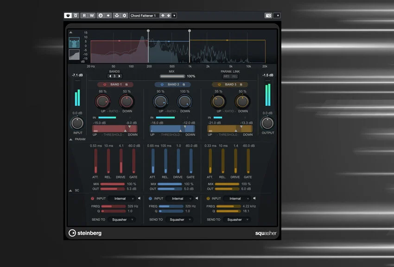Click Band 2 DOWN ratio knob
The width and height of the screenshot is (394, 267).
click(184, 101)
